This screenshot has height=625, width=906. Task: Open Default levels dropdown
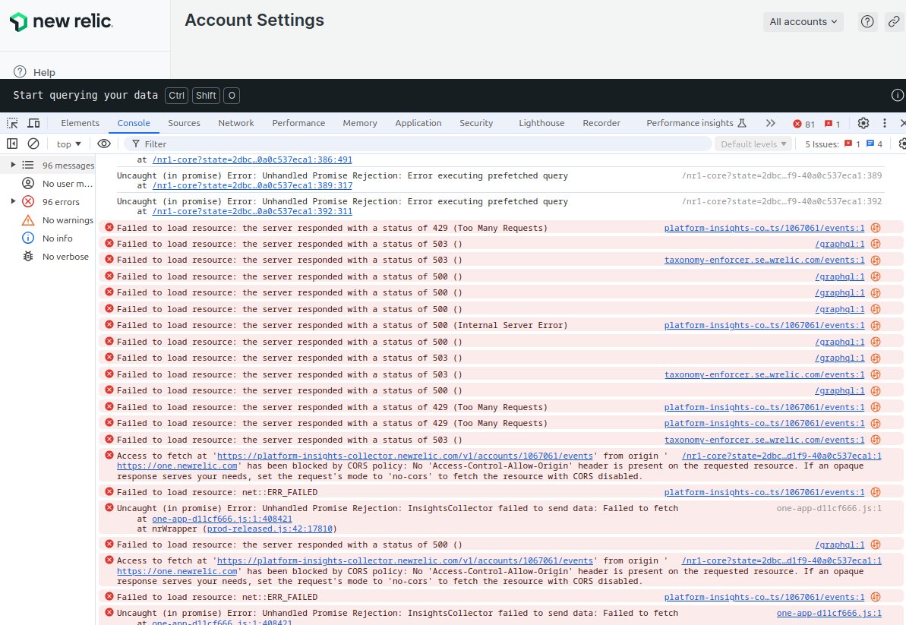[753, 144]
